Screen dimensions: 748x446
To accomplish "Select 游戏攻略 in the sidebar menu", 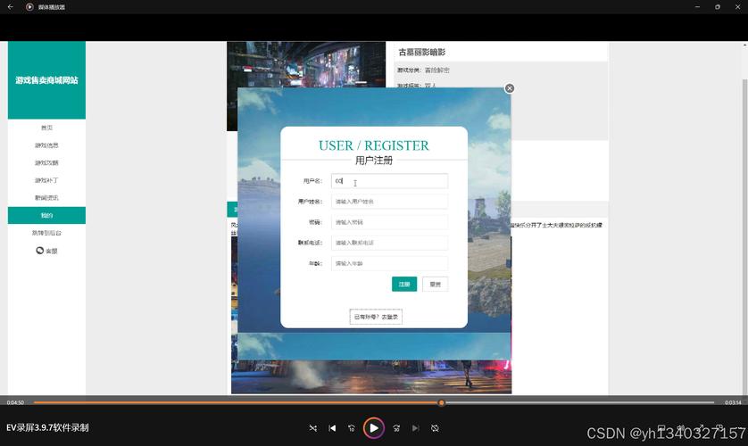I will pos(46,163).
